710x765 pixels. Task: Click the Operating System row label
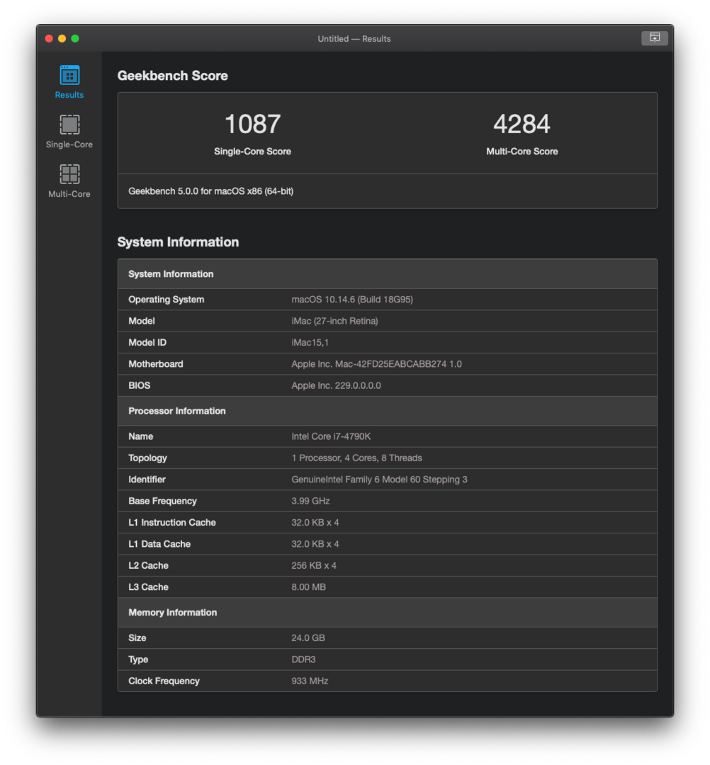[x=167, y=300]
